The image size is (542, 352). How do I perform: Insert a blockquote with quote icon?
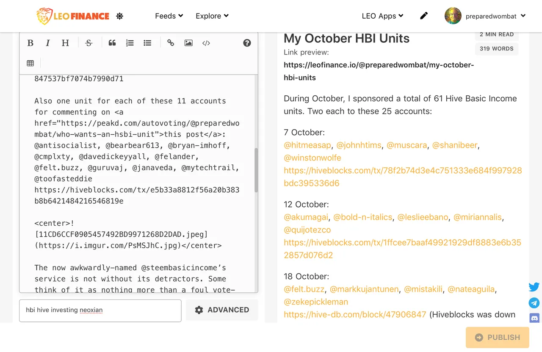pos(112,43)
